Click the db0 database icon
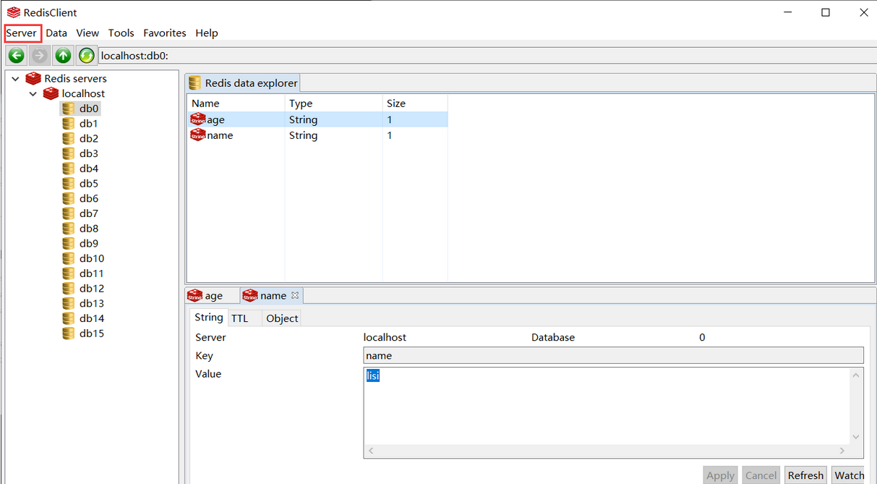This screenshot has width=877, height=484. (69, 109)
